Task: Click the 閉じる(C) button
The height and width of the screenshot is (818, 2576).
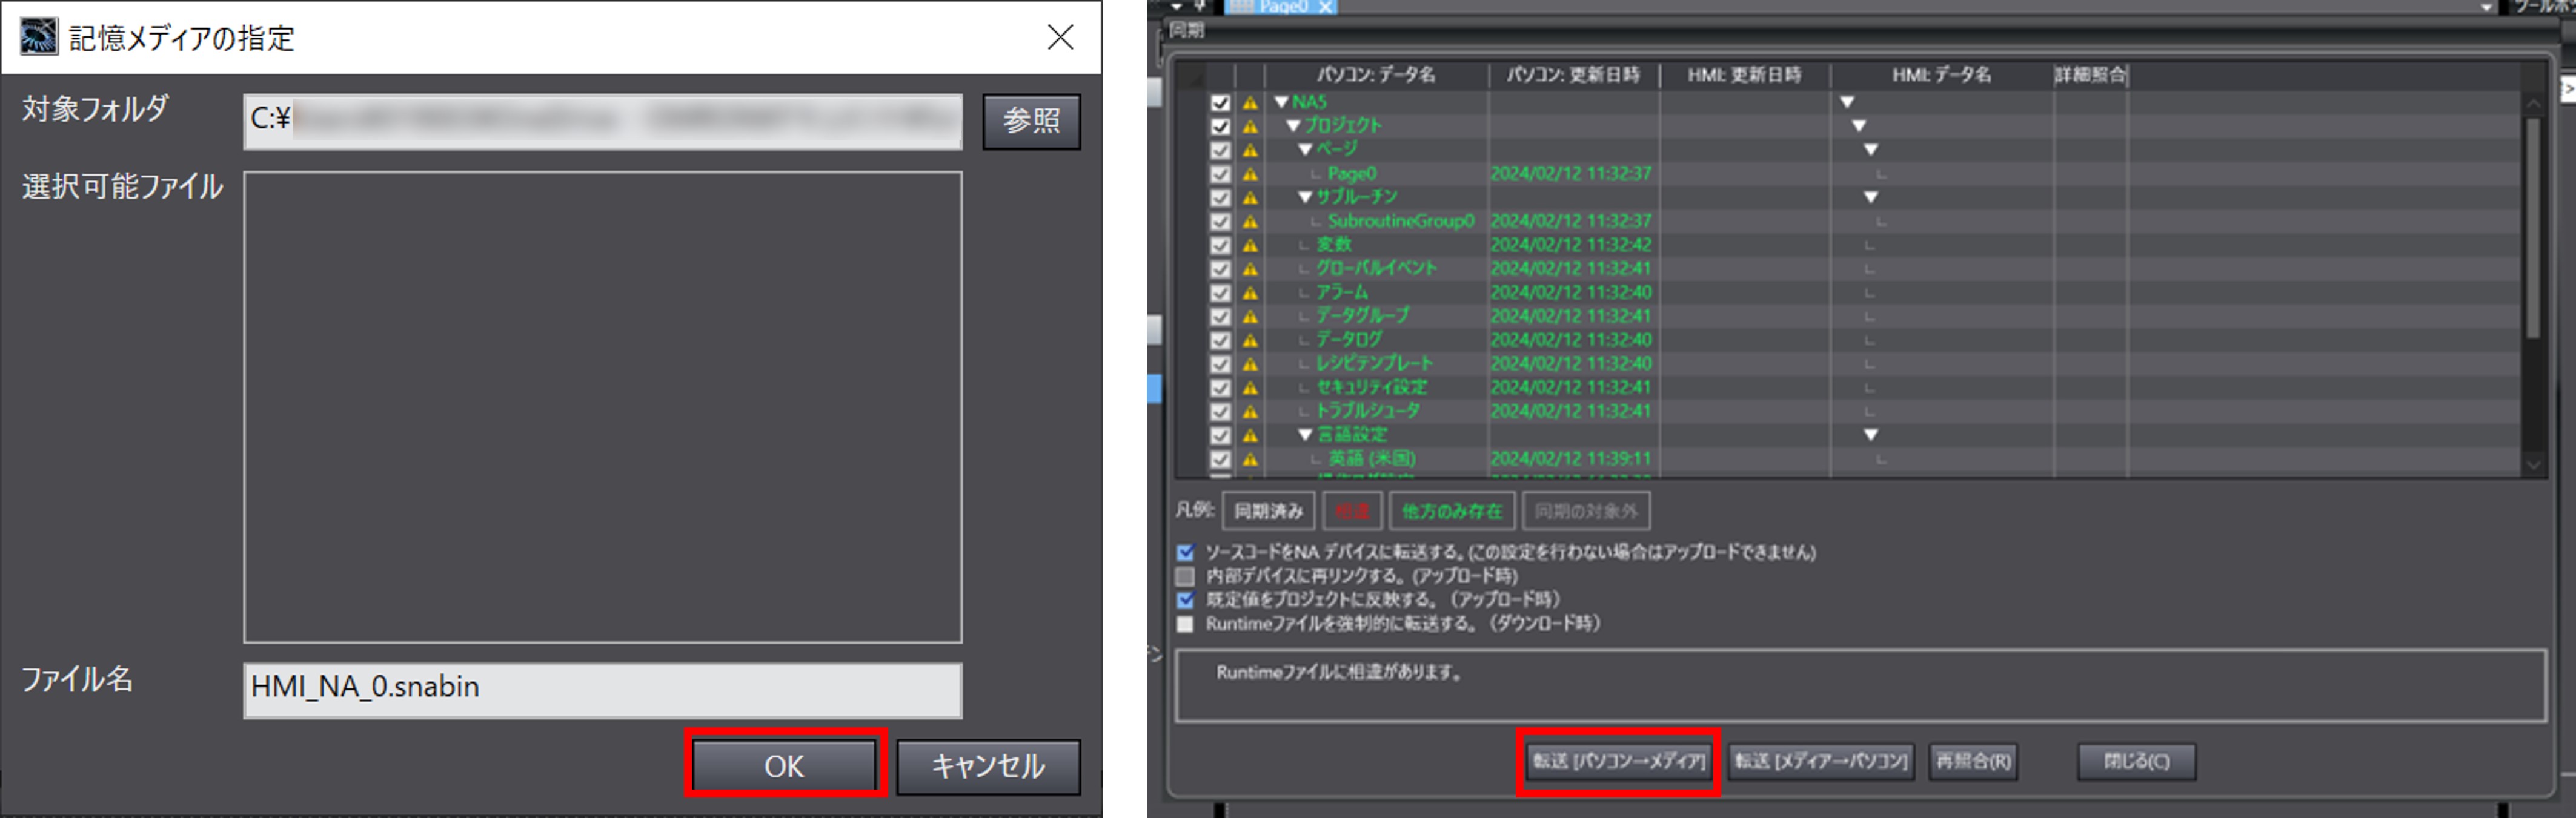Action: pos(2136,761)
